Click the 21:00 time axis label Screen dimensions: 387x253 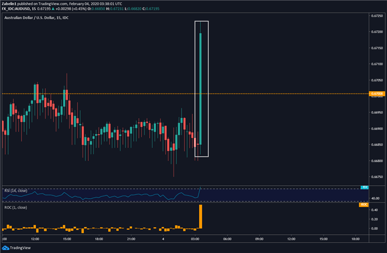pos(131,239)
